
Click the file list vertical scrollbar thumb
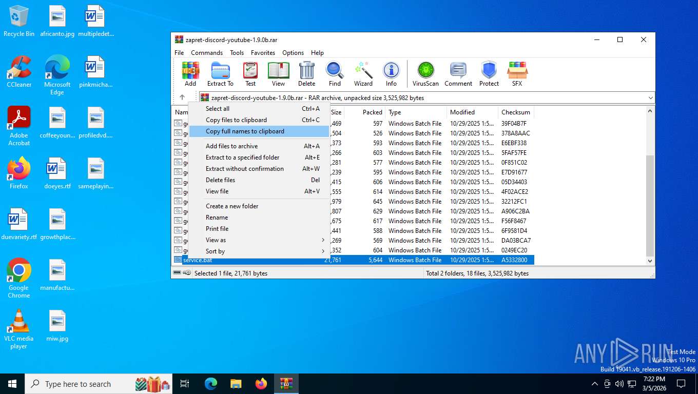[650, 205]
